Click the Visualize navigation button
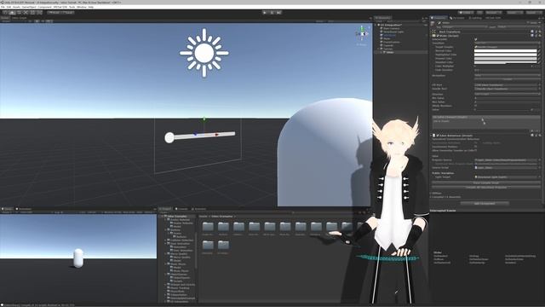This screenshot has width=545, height=307. tap(508, 79)
